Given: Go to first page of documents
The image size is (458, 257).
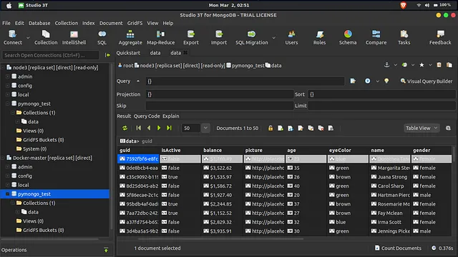Looking at the screenshot, I should (x=139, y=128).
